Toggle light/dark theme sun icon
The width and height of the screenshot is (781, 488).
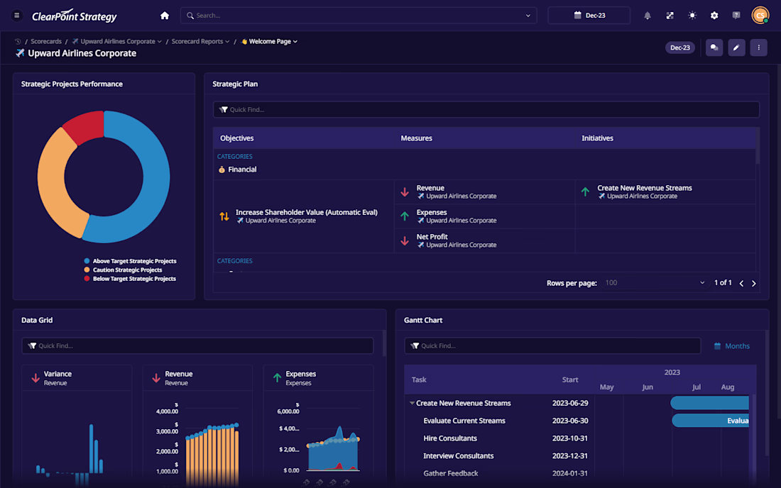[692, 16]
